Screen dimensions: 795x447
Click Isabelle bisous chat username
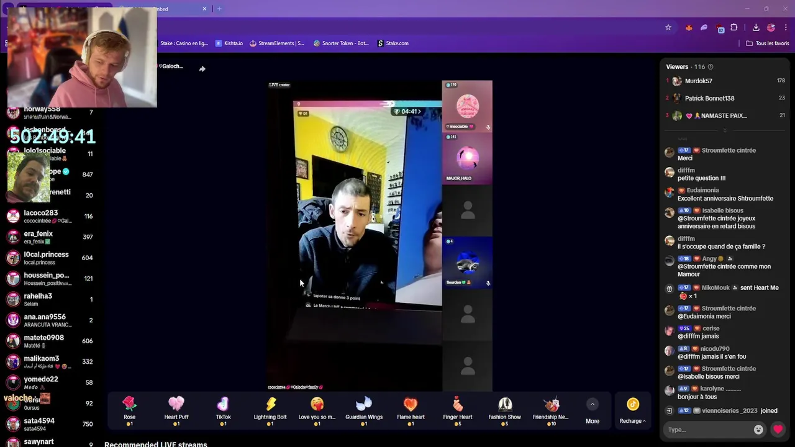click(723, 210)
